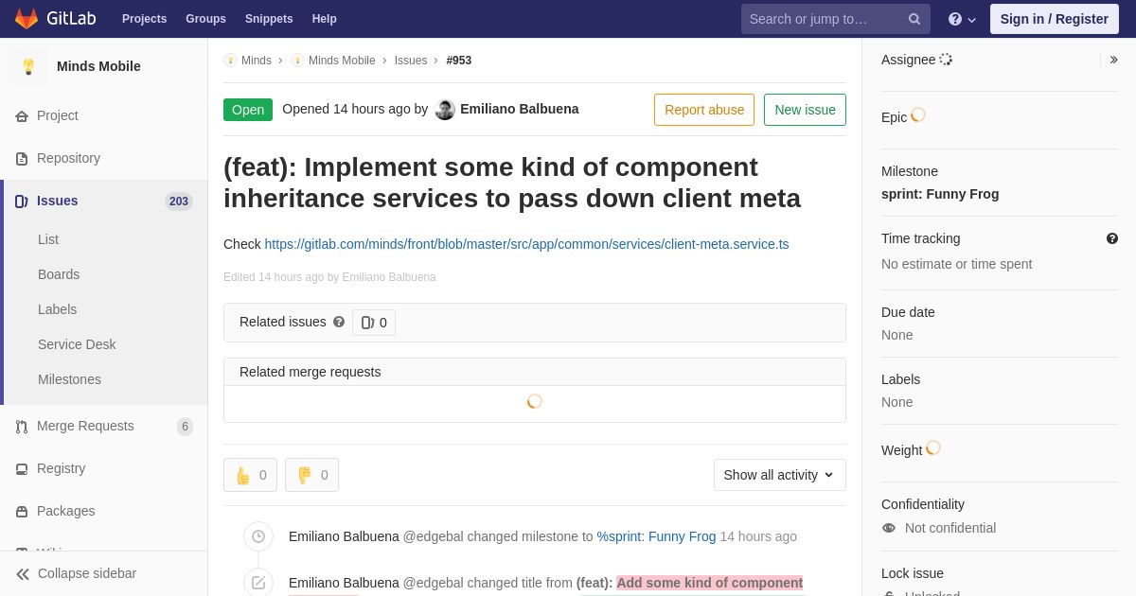The width and height of the screenshot is (1136, 596).
Task: Go to Snippets in top navigation
Action: pyautogui.click(x=269, y=19)
